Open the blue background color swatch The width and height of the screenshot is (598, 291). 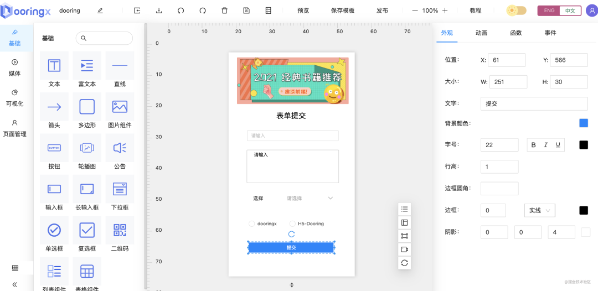pos(584,123)
